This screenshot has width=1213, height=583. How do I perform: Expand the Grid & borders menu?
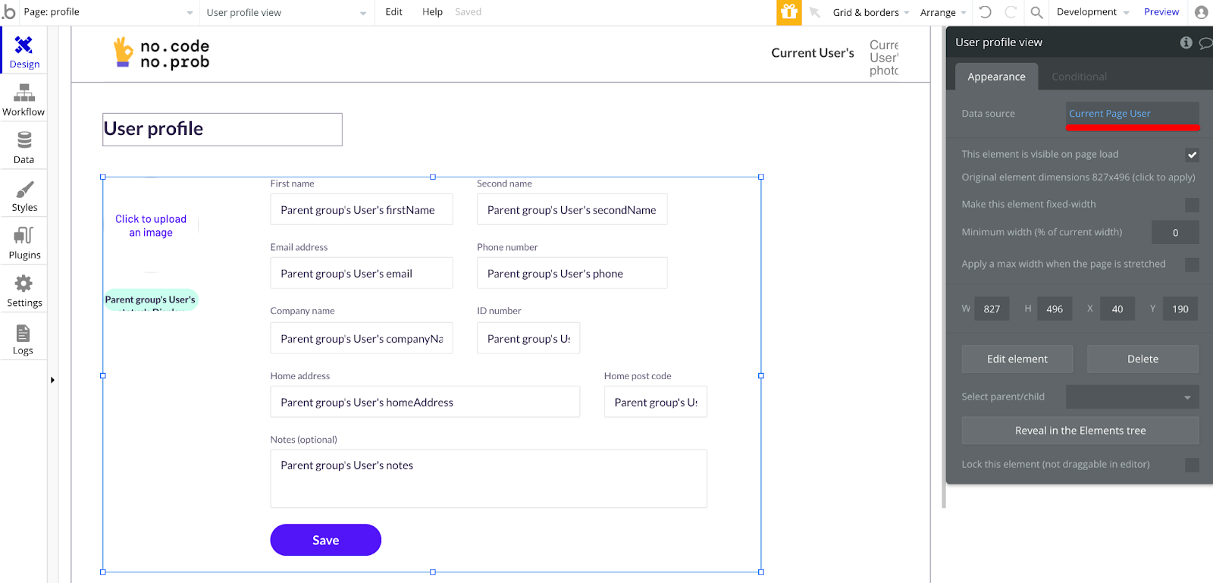click(x=871, y=12)
